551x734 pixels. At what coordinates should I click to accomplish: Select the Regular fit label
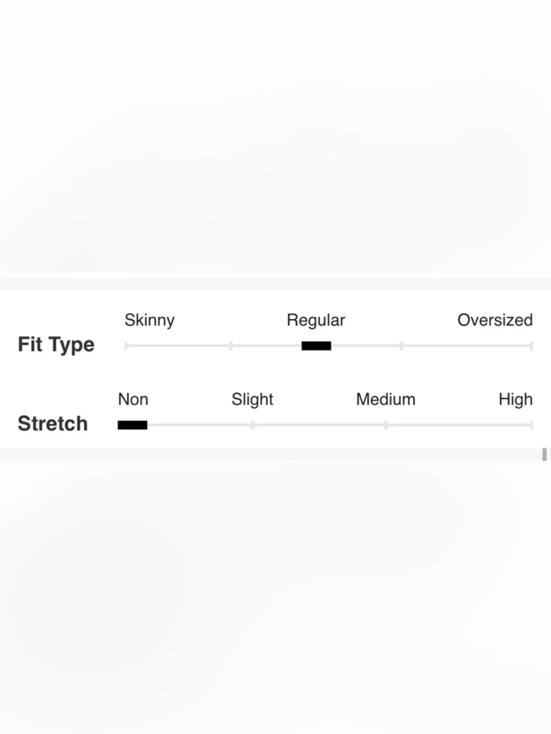[x=316, y=320]
